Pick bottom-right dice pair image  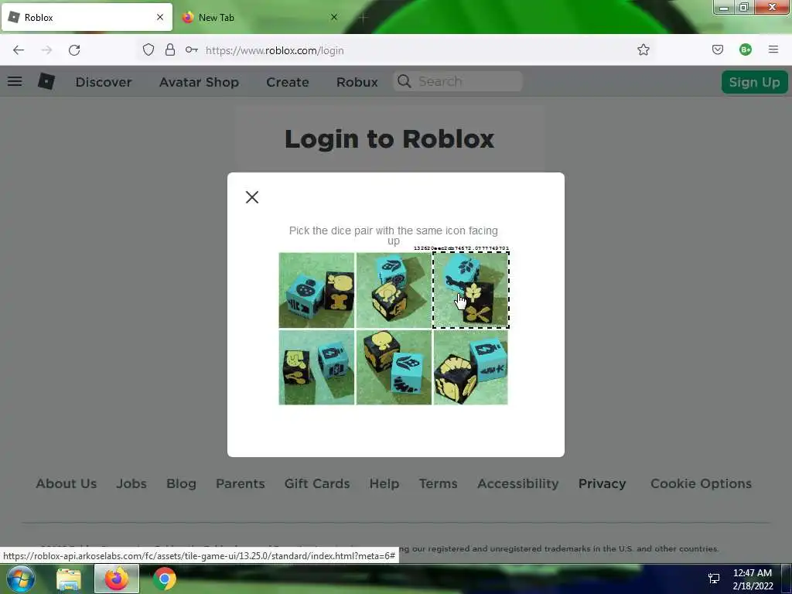[x=471, y=367]
